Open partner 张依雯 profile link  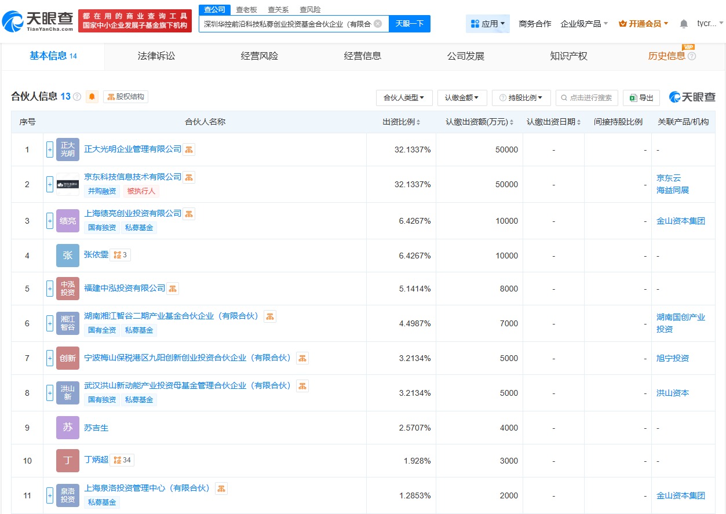96,254
